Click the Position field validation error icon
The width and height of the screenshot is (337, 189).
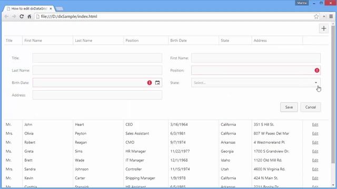click(x=317, y=70)
